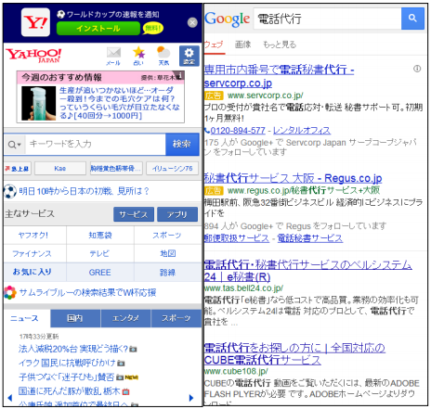Open the テレビ service
This screenshot has height=409, width=431.
click(99, 254)
